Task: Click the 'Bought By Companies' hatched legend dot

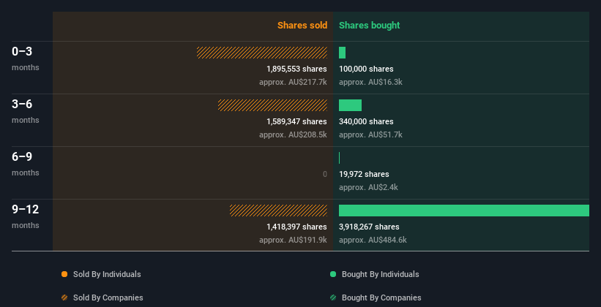Action: tap(333, 297)
